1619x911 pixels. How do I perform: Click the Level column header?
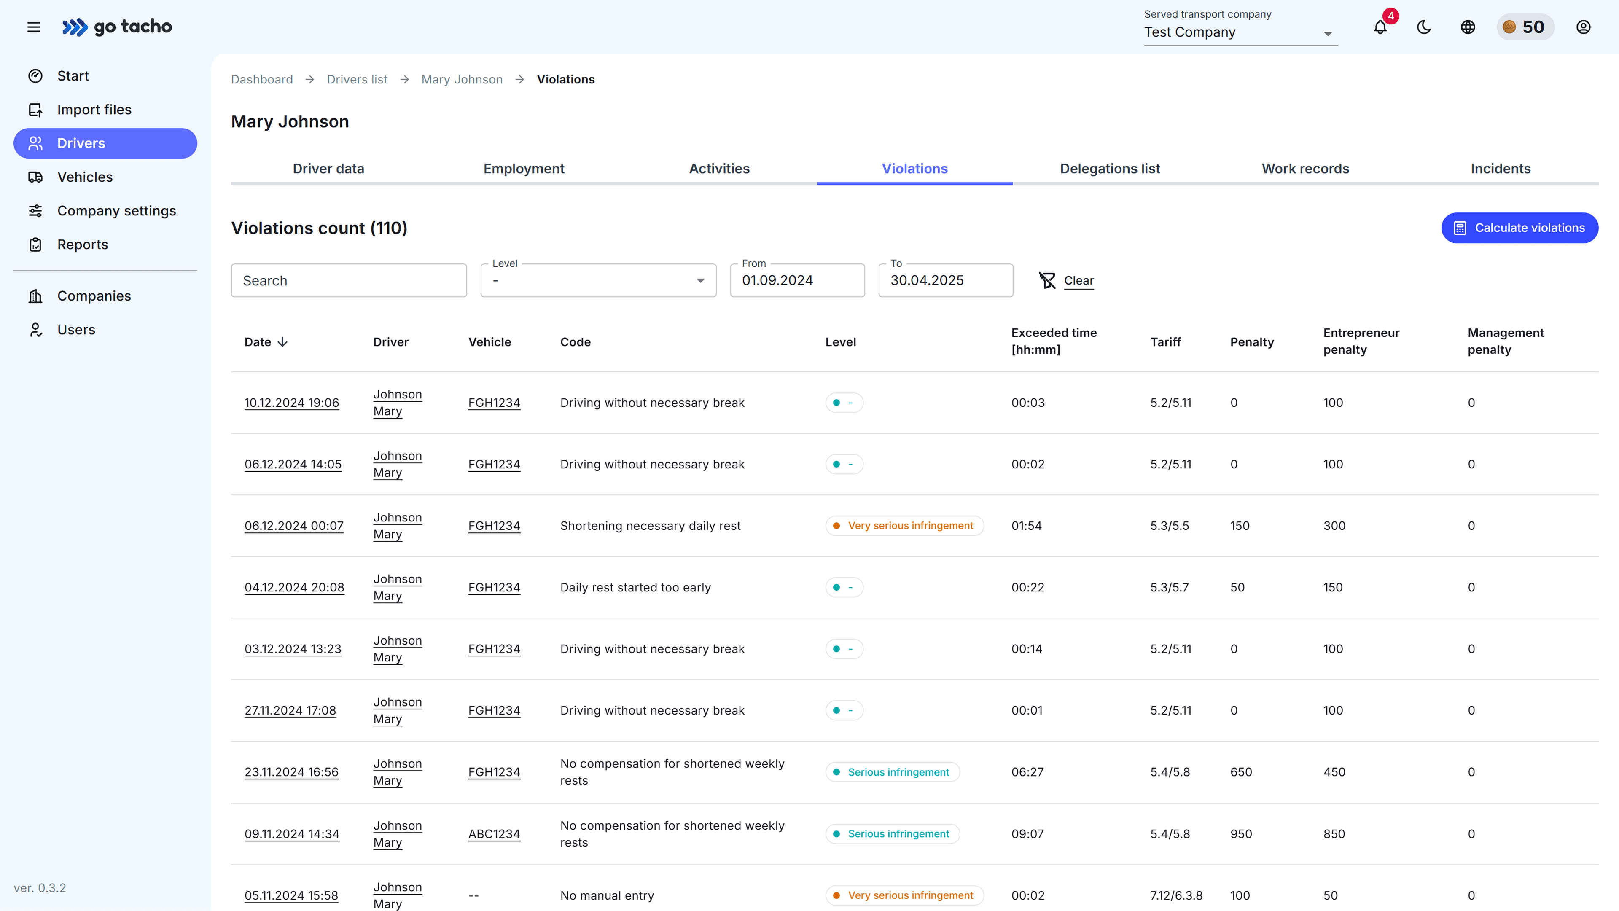coord(840,342)
